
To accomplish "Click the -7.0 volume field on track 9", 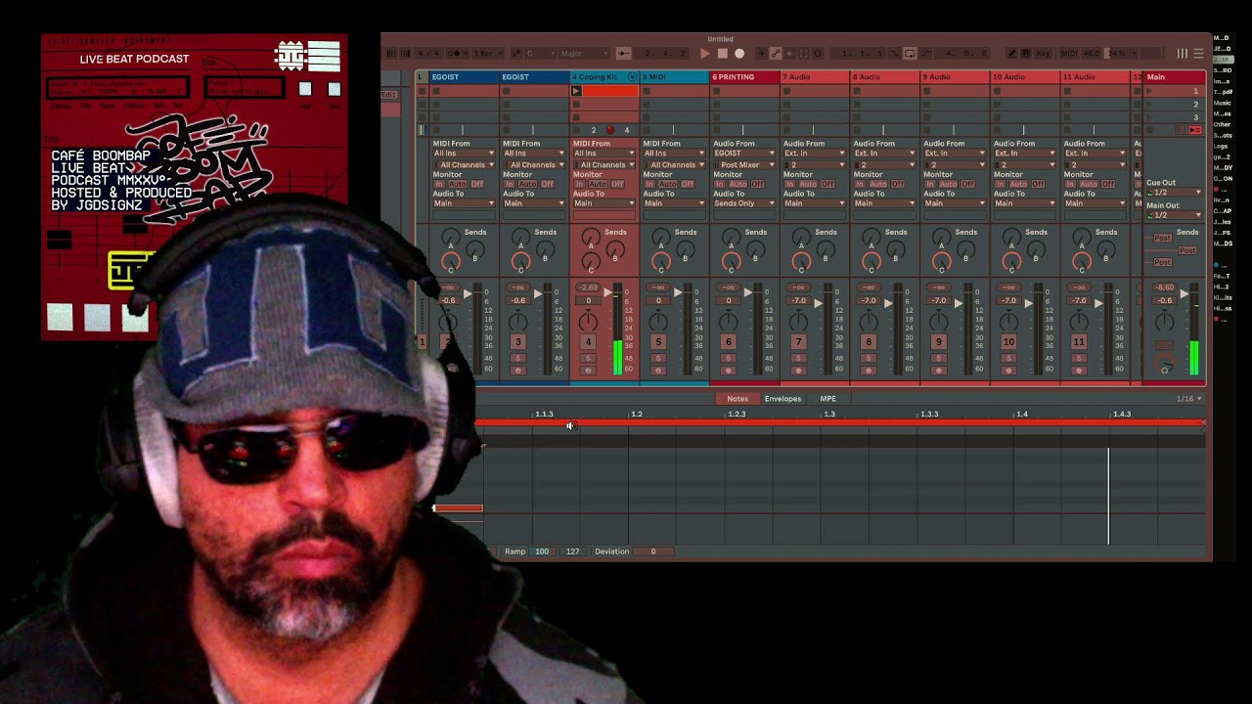I will [x=939, y=300].
